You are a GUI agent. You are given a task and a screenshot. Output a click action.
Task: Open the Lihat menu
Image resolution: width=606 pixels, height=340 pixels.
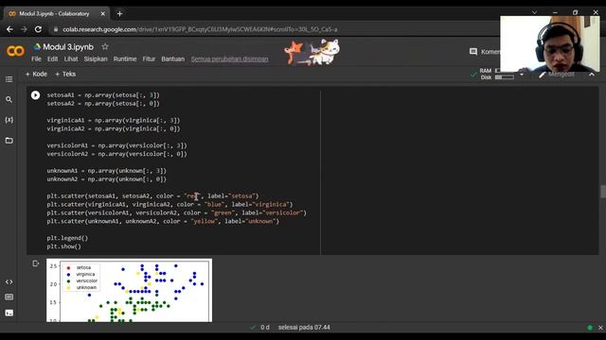coord(71,59)
